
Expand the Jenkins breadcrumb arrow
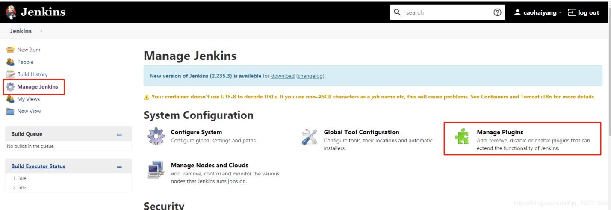click(x=41, y=31)
